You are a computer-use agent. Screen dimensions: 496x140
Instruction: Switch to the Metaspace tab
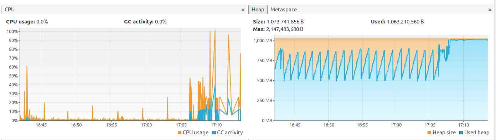(284, 10)
